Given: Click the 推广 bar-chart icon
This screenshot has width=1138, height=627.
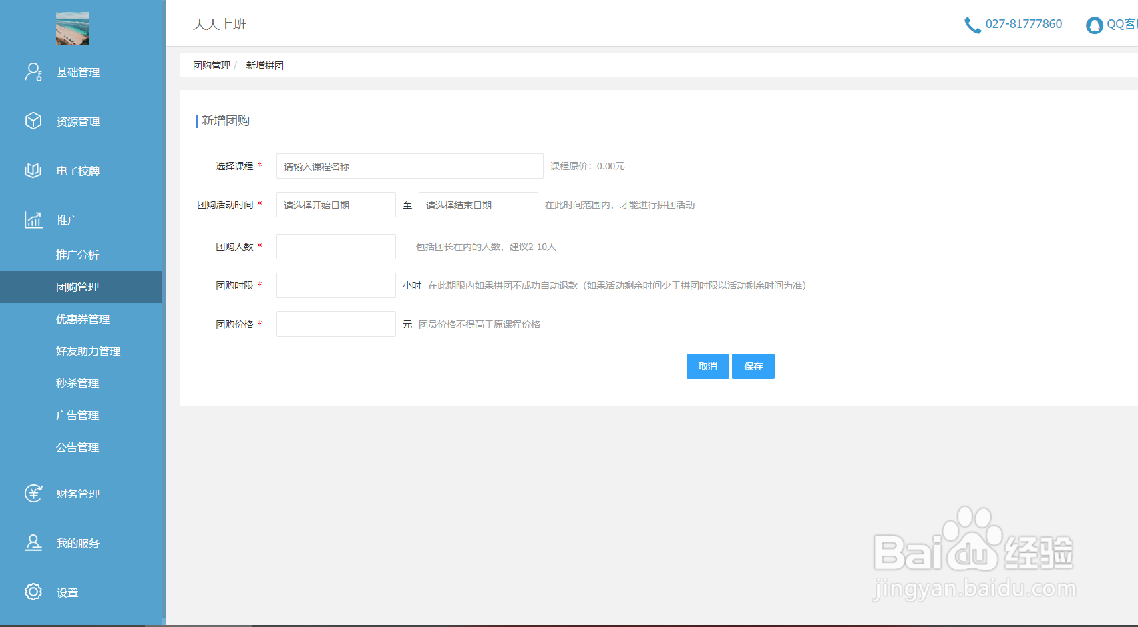Looking at the screenshot, I should pyautogui.click(x=33, y=220).
